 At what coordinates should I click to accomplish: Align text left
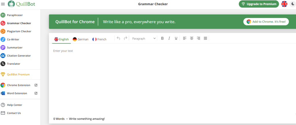tap(185, 38)
